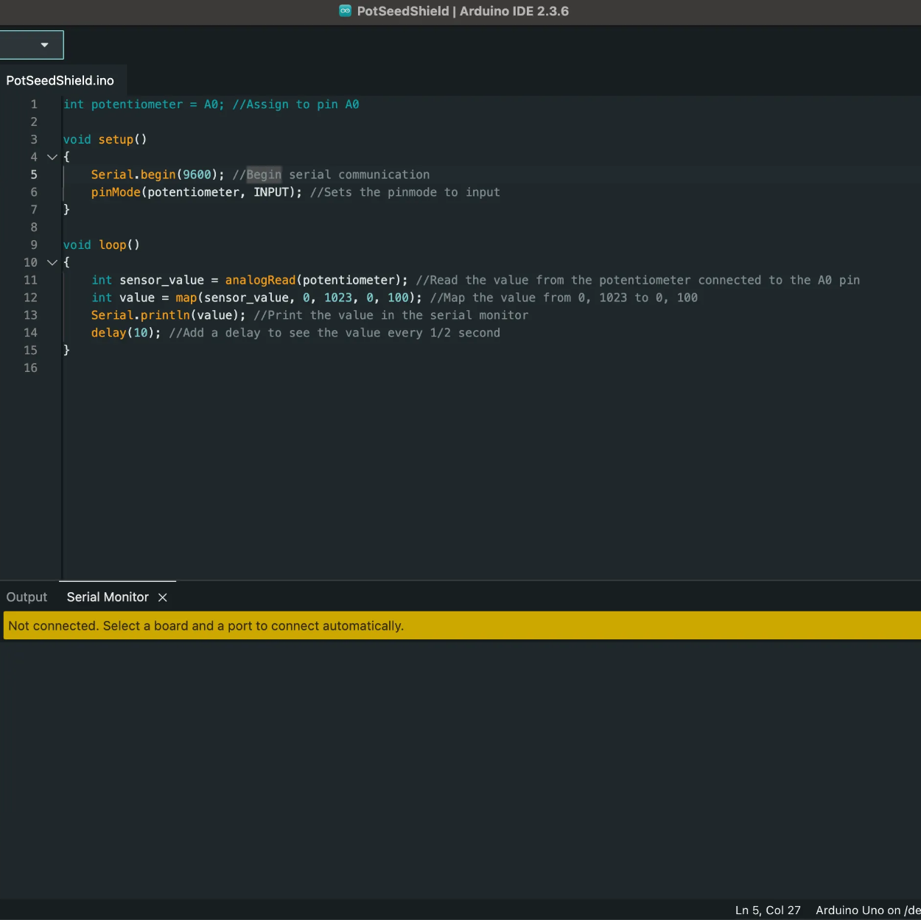Viewport: 921px width, 920px height.
Task: Click the highlighted word Begin in the comment
Action: [264, 175]
